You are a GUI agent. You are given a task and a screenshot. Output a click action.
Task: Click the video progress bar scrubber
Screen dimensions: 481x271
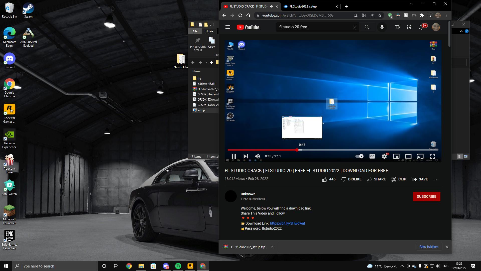coord(297,150)
